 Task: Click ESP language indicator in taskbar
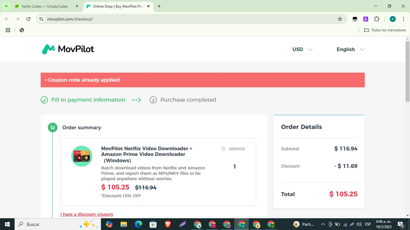click(x=368, y=224)
